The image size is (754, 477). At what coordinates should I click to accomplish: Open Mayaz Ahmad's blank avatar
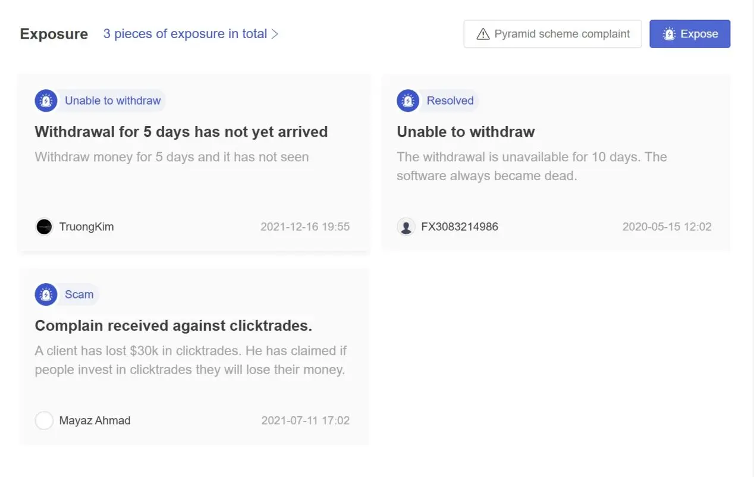[x=44, y=420]
